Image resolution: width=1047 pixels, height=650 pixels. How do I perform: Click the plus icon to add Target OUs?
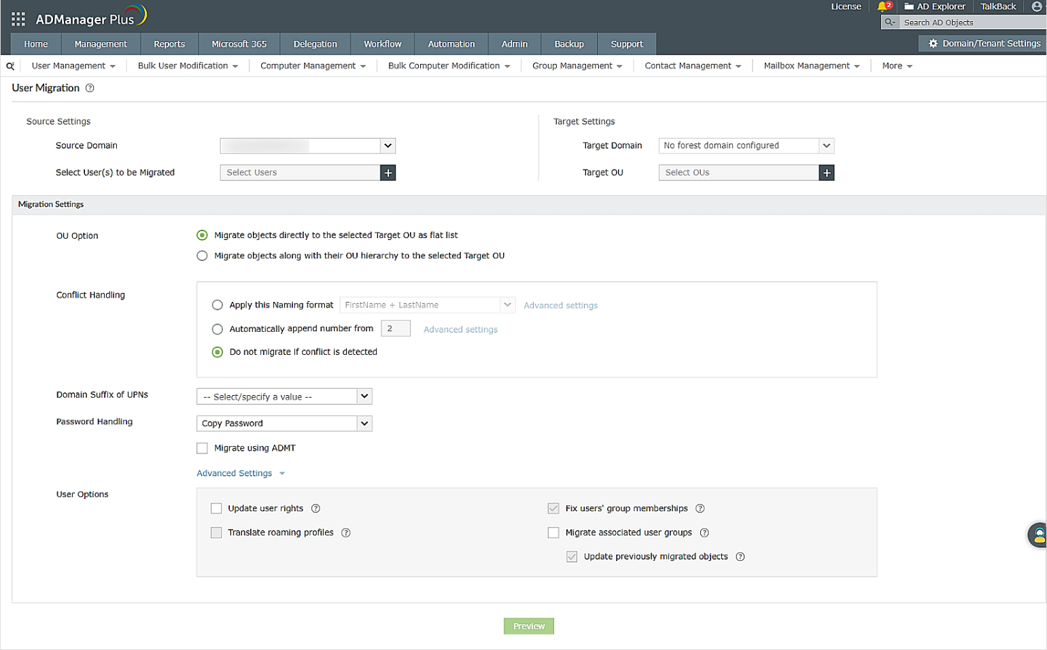point(826,172)
